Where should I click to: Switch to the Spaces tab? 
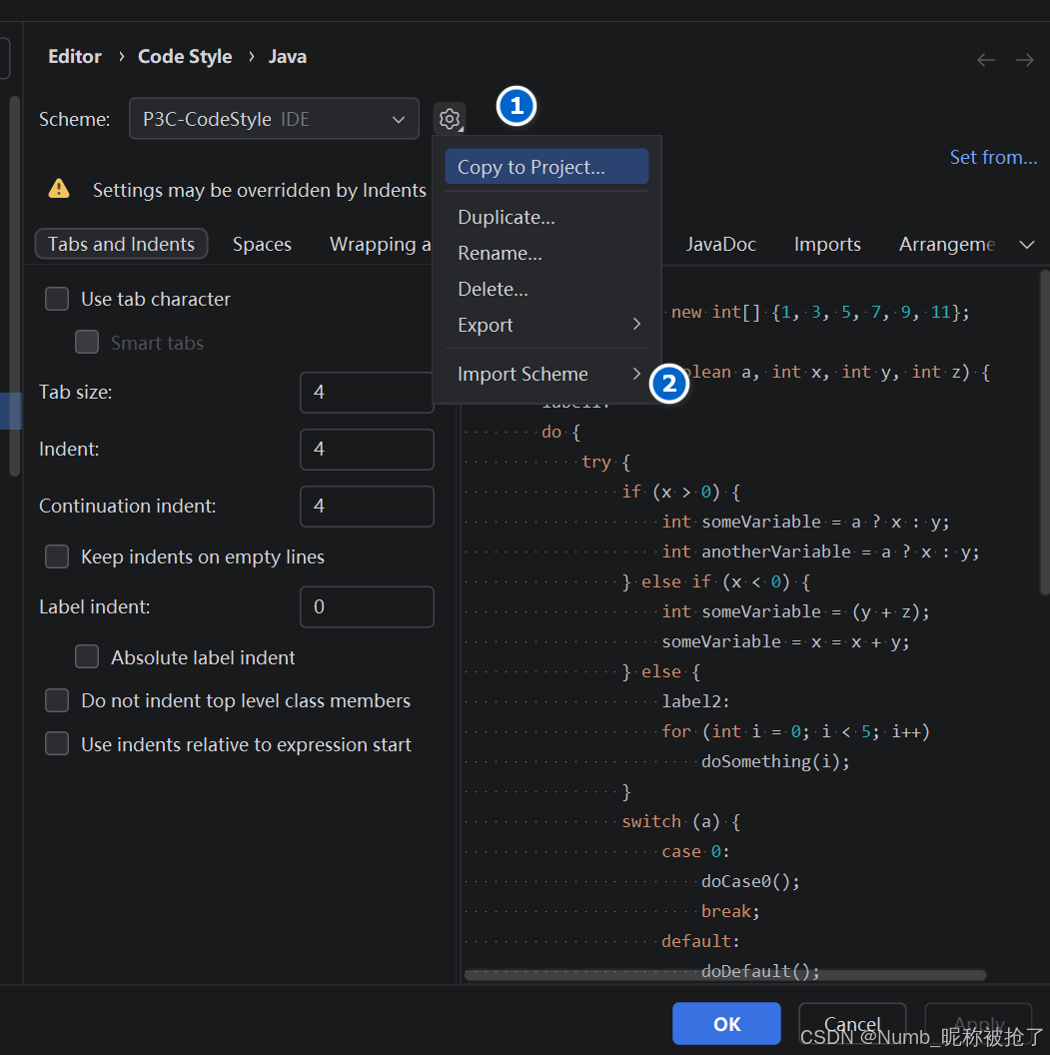(262, 244)
